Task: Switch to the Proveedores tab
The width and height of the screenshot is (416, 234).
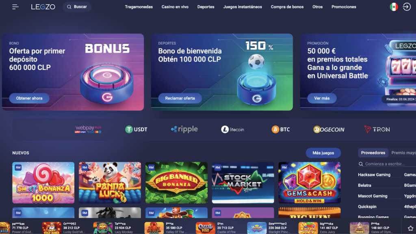Action: [373, 153]
